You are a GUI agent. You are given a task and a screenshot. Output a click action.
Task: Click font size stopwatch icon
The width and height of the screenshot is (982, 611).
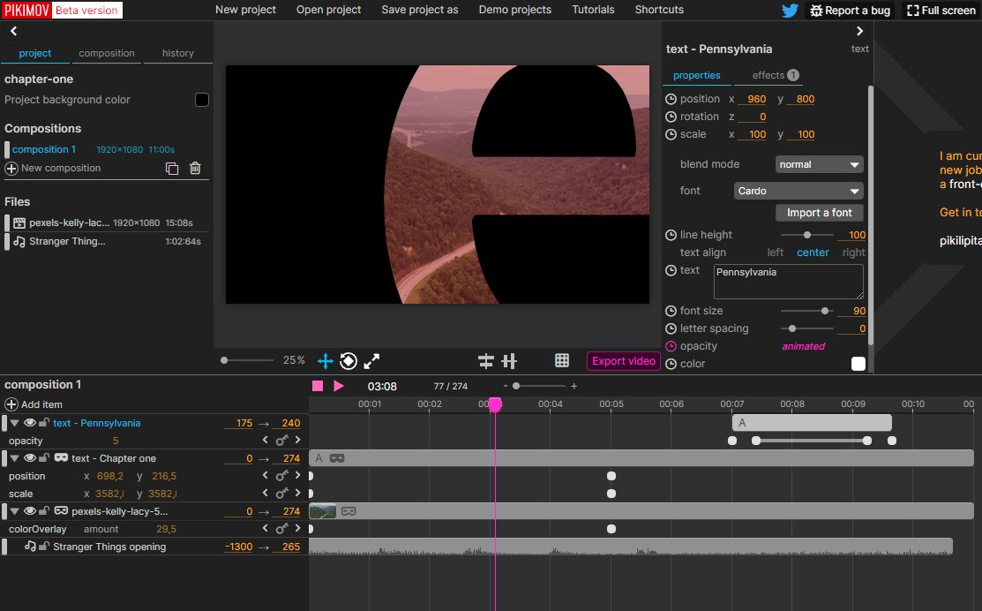(671, 311)
